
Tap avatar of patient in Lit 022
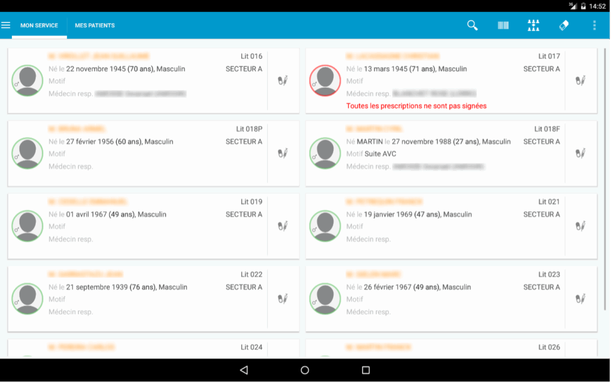coord(27,298)
